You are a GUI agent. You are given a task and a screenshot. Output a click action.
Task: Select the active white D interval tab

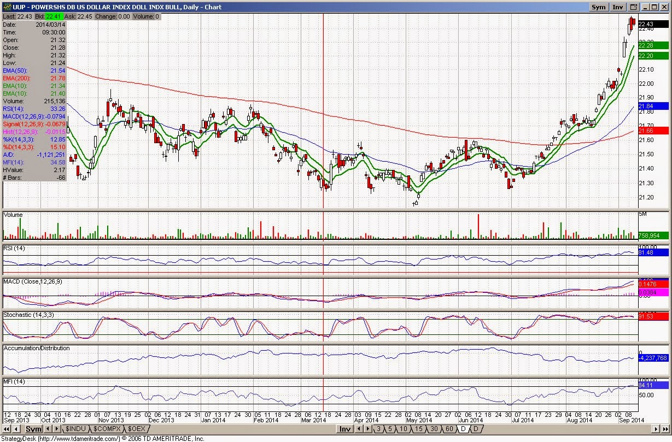click(x=463, y=429)
